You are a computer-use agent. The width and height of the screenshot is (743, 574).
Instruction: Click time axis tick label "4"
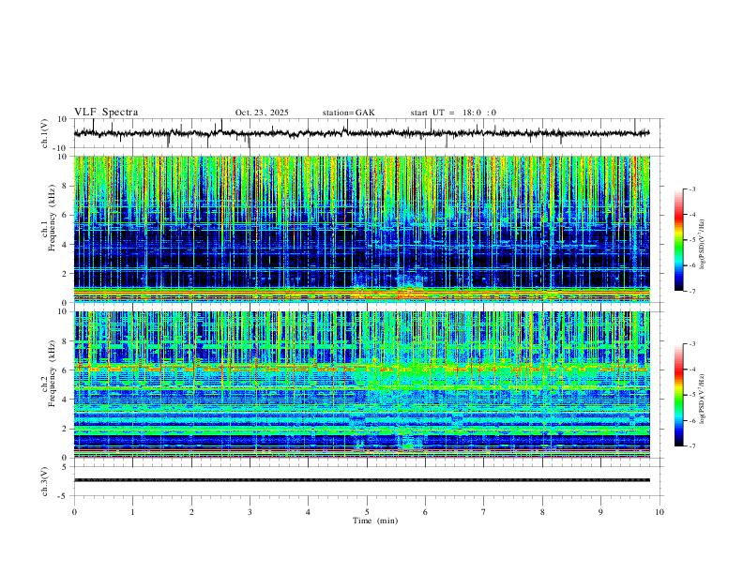(x=308, y=512)
